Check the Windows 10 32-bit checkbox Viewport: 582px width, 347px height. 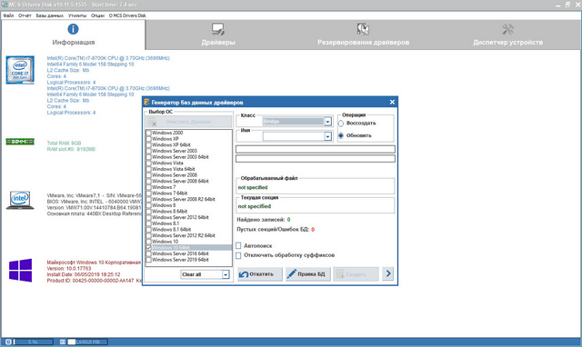point(148,242)
